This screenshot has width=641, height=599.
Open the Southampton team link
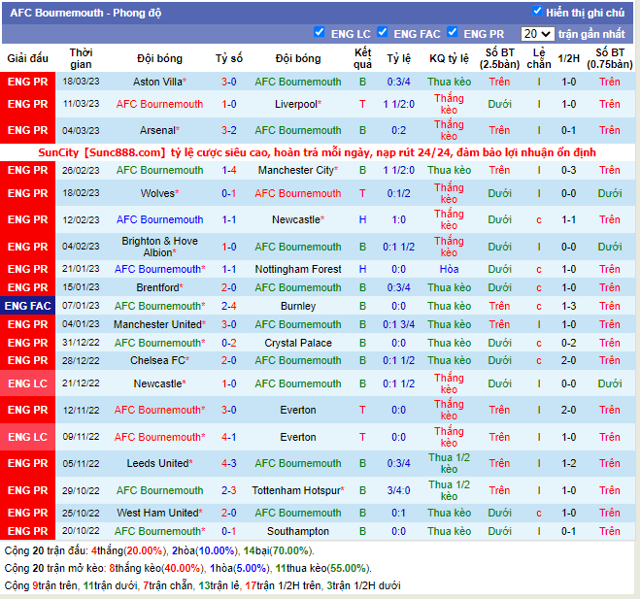click(298, 531)
